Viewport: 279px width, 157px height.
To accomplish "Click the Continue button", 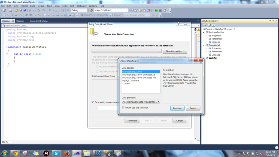I will [177, 108].
